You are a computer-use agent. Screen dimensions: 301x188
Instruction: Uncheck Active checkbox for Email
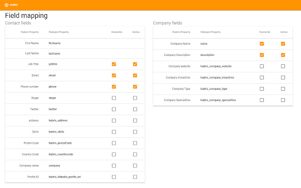click(135, 75)
